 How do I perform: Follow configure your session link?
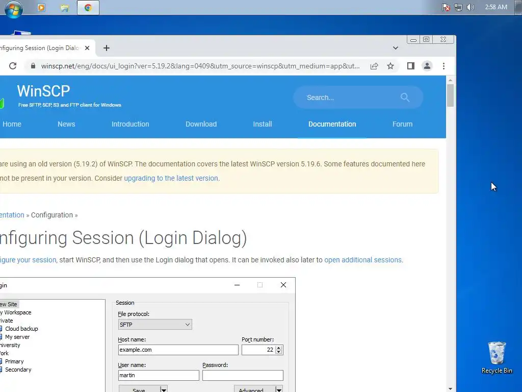28,260
